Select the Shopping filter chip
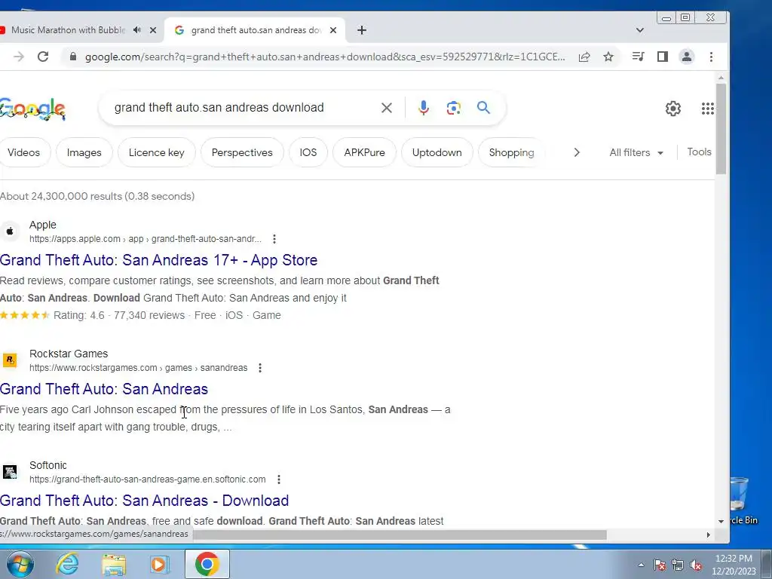Viewport: 772px width, 579px height. coord(512,152)
